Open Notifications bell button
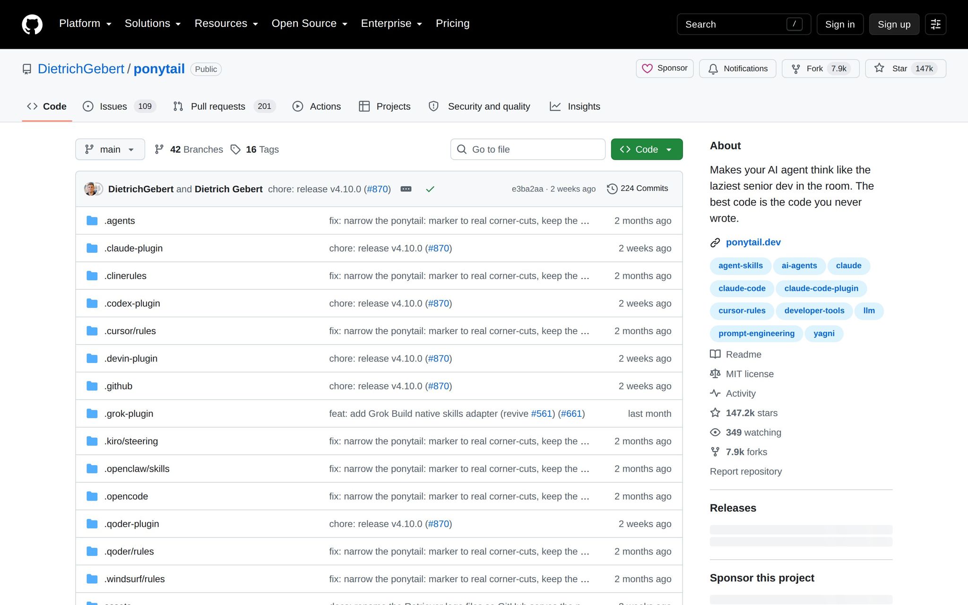Screen dimensions: 968x605 pyautogui.click(x=737, y=69)
